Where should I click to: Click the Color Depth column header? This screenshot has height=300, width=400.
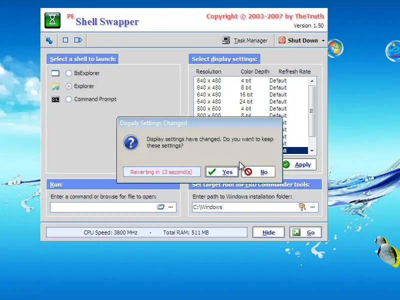click(255, 71)
